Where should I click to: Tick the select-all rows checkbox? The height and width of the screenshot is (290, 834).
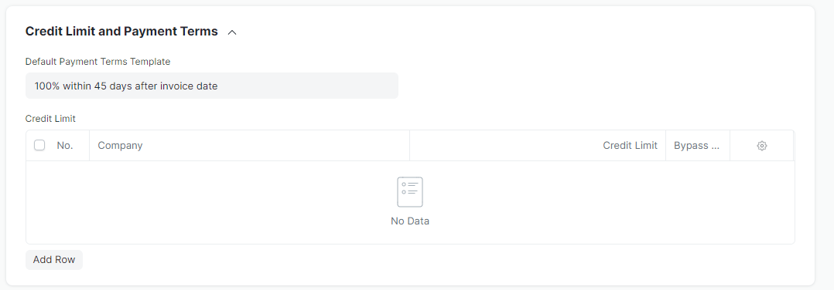[39, 145]
